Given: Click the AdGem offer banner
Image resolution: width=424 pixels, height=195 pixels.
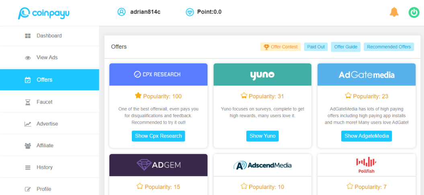Looking at the screenshot, I should [x=158, y=165].
